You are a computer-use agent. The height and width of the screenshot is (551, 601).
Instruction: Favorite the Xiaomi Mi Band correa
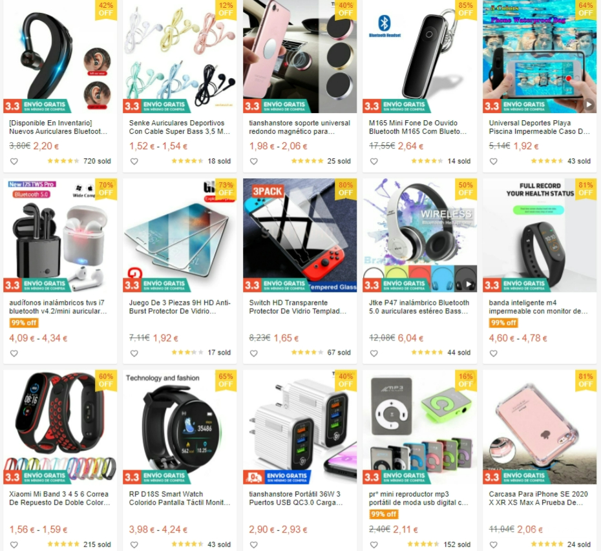(x=14, y=545)
